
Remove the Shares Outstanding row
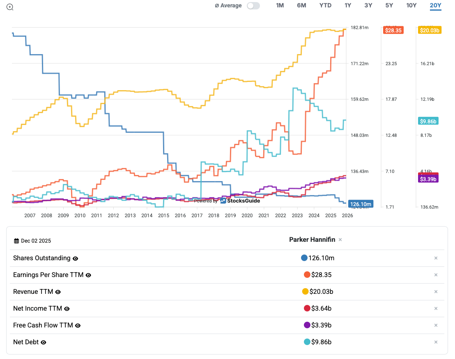436,258
